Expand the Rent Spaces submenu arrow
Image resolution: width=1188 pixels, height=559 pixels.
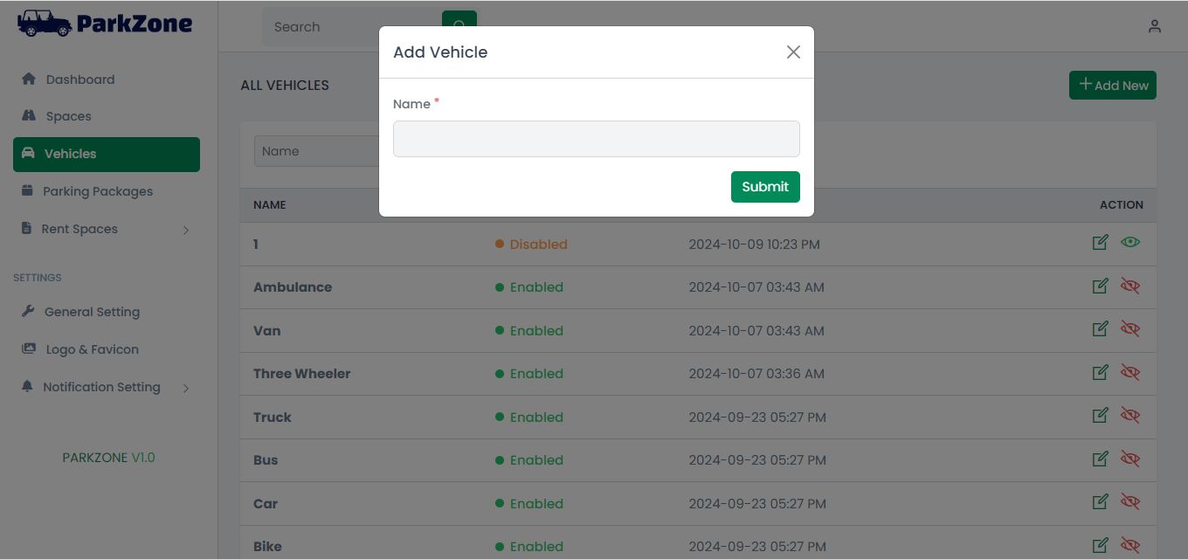pyautogui.click(x=185, y=230)
